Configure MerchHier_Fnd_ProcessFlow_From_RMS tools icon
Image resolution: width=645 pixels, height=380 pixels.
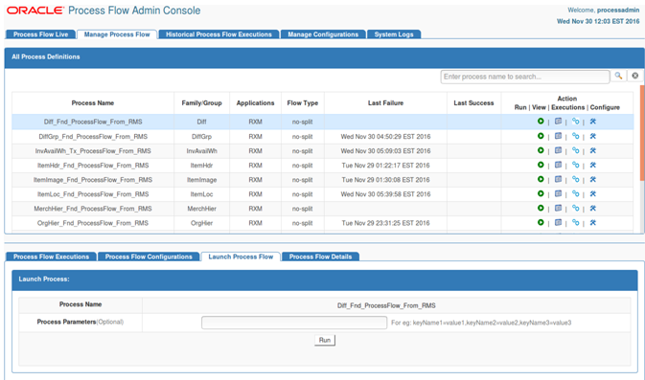[x=592, y=208]
